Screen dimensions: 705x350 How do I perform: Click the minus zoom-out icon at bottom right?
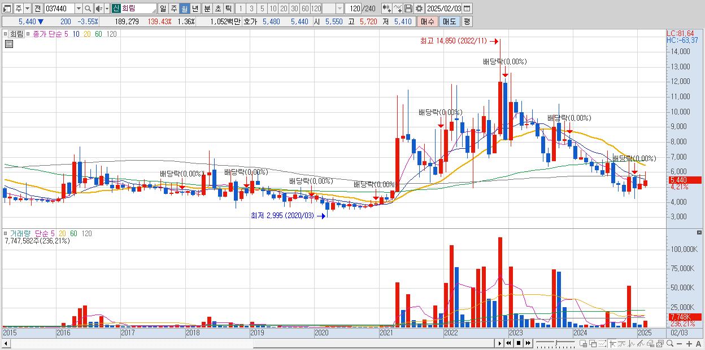pyautogui.click(x=680, y=344)
